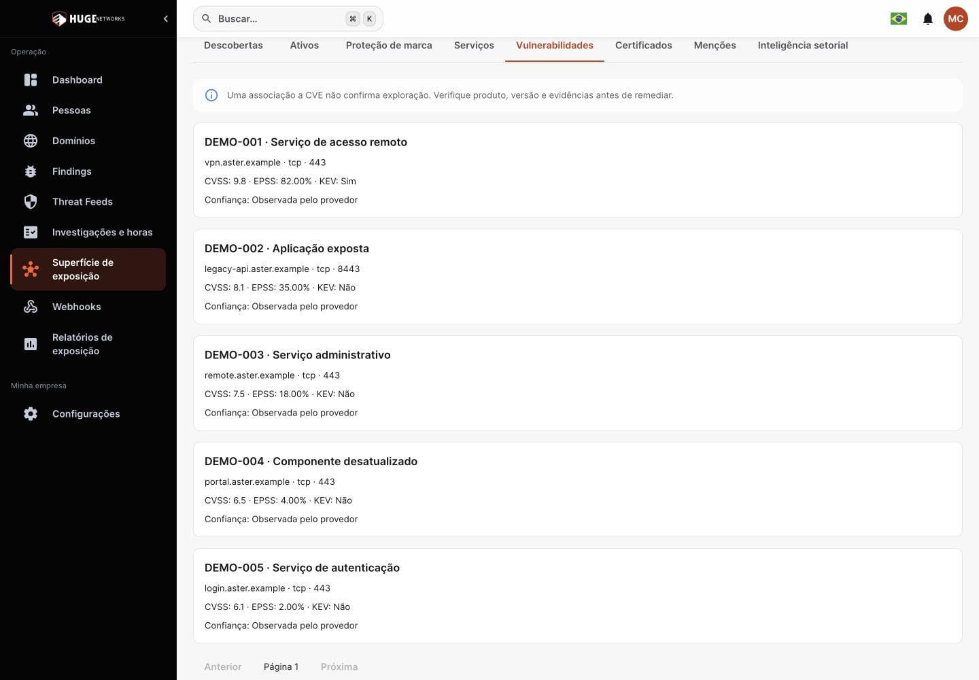Select the Domínios globe icon
This screenshot has height=680, width=979.
[x=31, y=141]
